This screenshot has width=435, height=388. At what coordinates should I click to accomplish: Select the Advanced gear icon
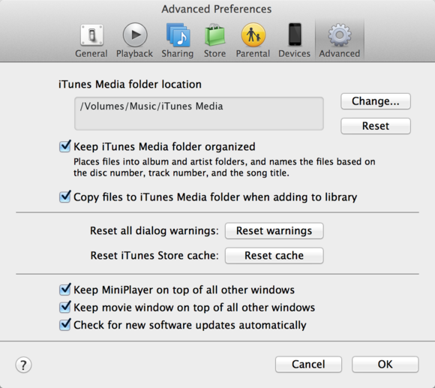pos(340,35)
